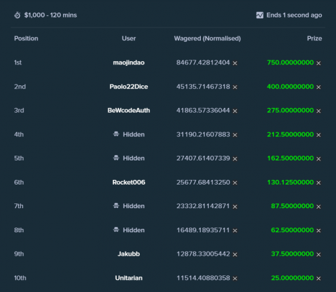Open user profile Unitarian
Viewport: 336px width, 292px height.
coord(129,278)
